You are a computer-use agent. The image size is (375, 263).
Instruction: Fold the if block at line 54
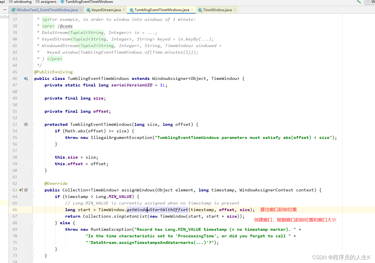(33, 131)
